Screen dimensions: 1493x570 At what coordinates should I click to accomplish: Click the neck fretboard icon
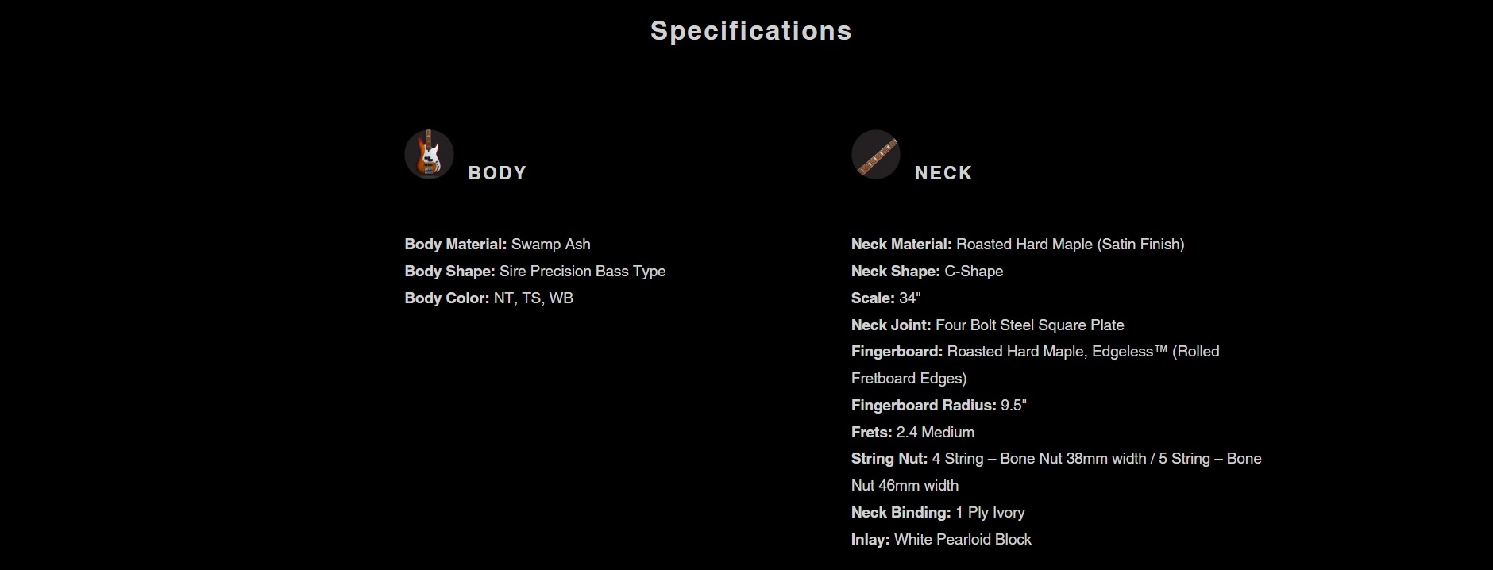(875, 154)
